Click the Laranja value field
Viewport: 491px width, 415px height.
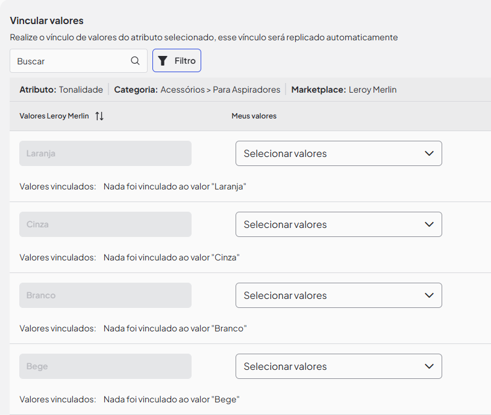[105, 153]
